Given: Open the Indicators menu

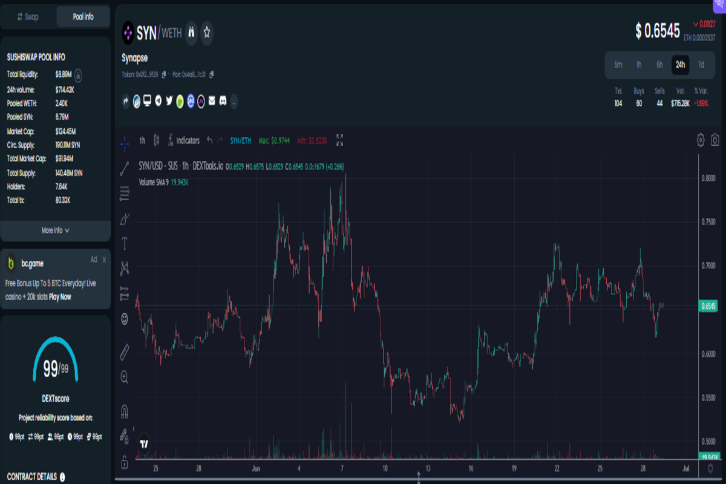Looking at the screenshot, I should click(183, 140).
